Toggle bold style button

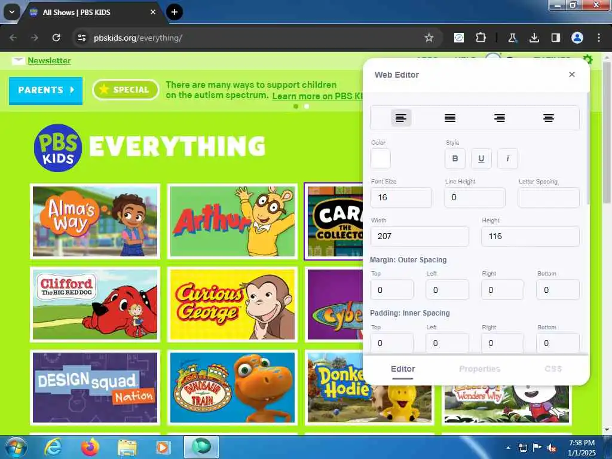point(455,158)
